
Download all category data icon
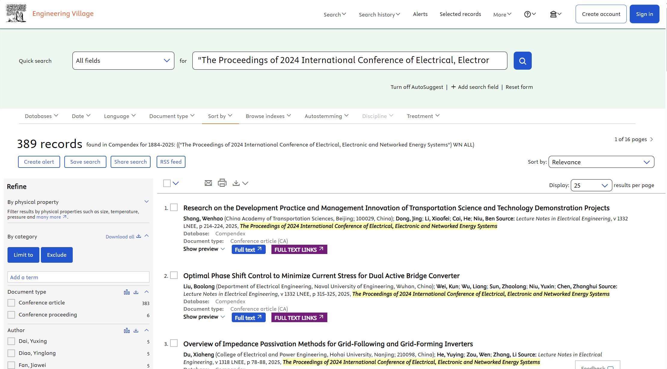click(139, 236)
